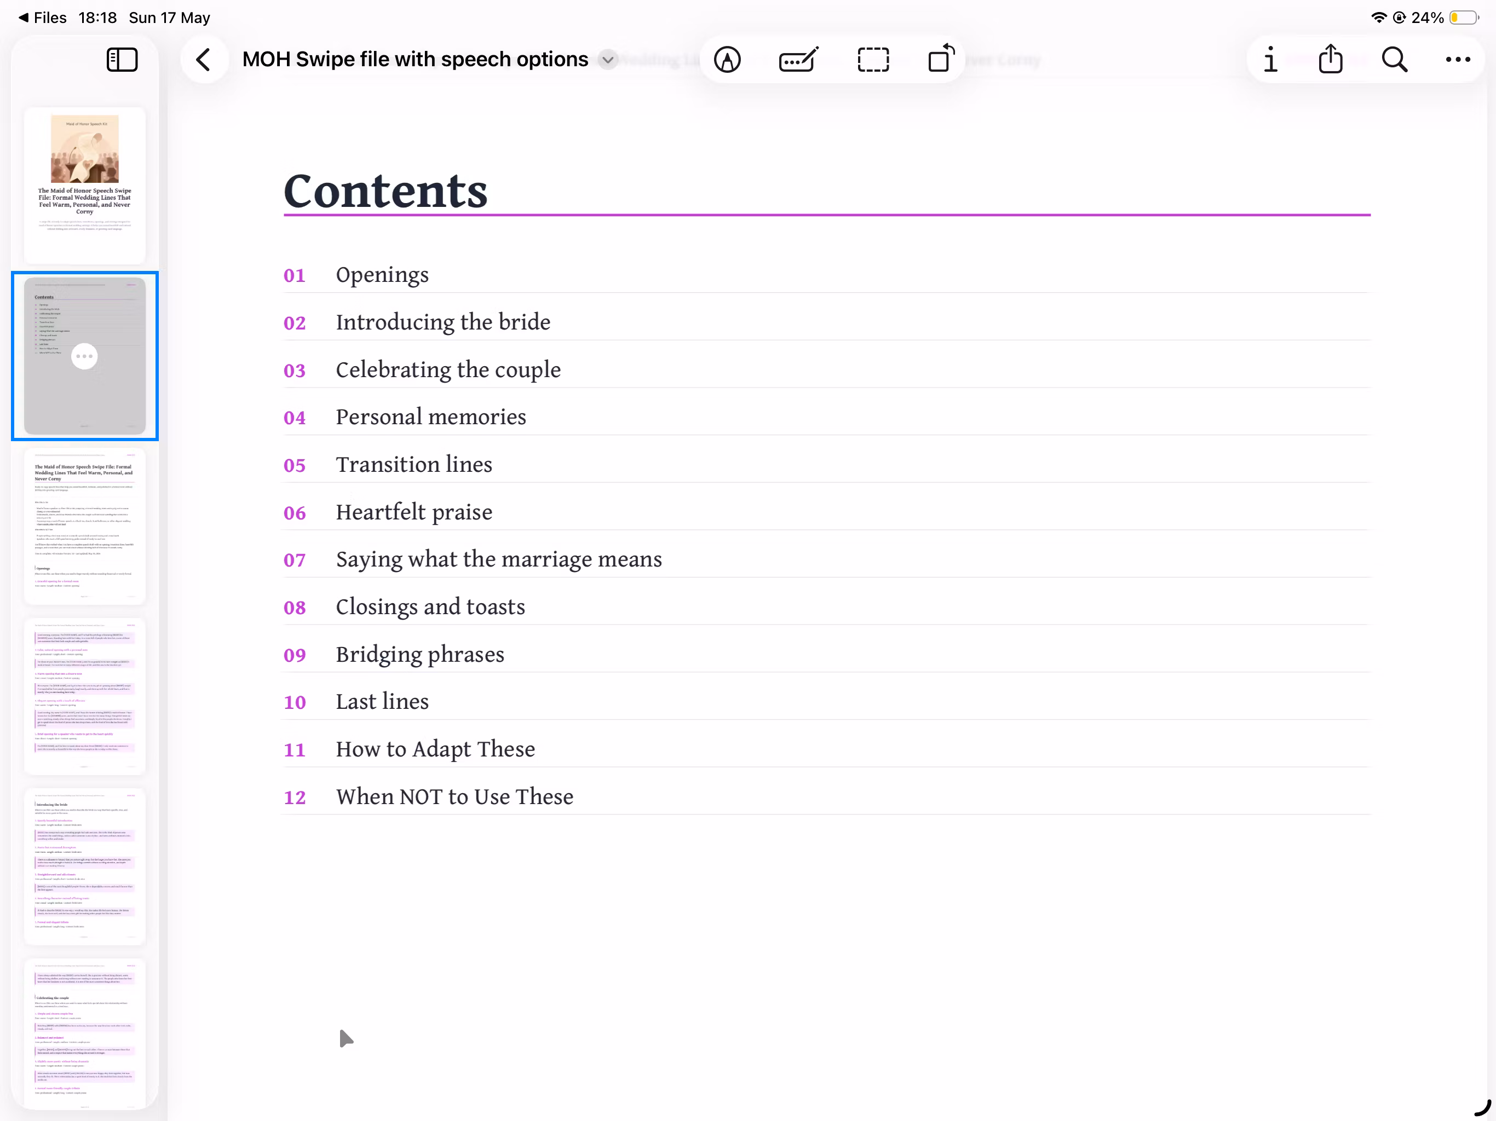Select the Introducing the bride page thumbnail
This screenshot has width=1496, height=1121.
84,866
